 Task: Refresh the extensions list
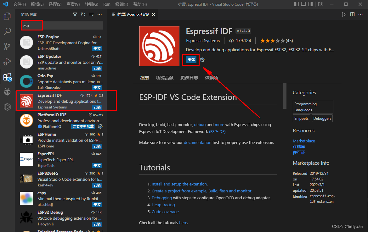(83, 14)
